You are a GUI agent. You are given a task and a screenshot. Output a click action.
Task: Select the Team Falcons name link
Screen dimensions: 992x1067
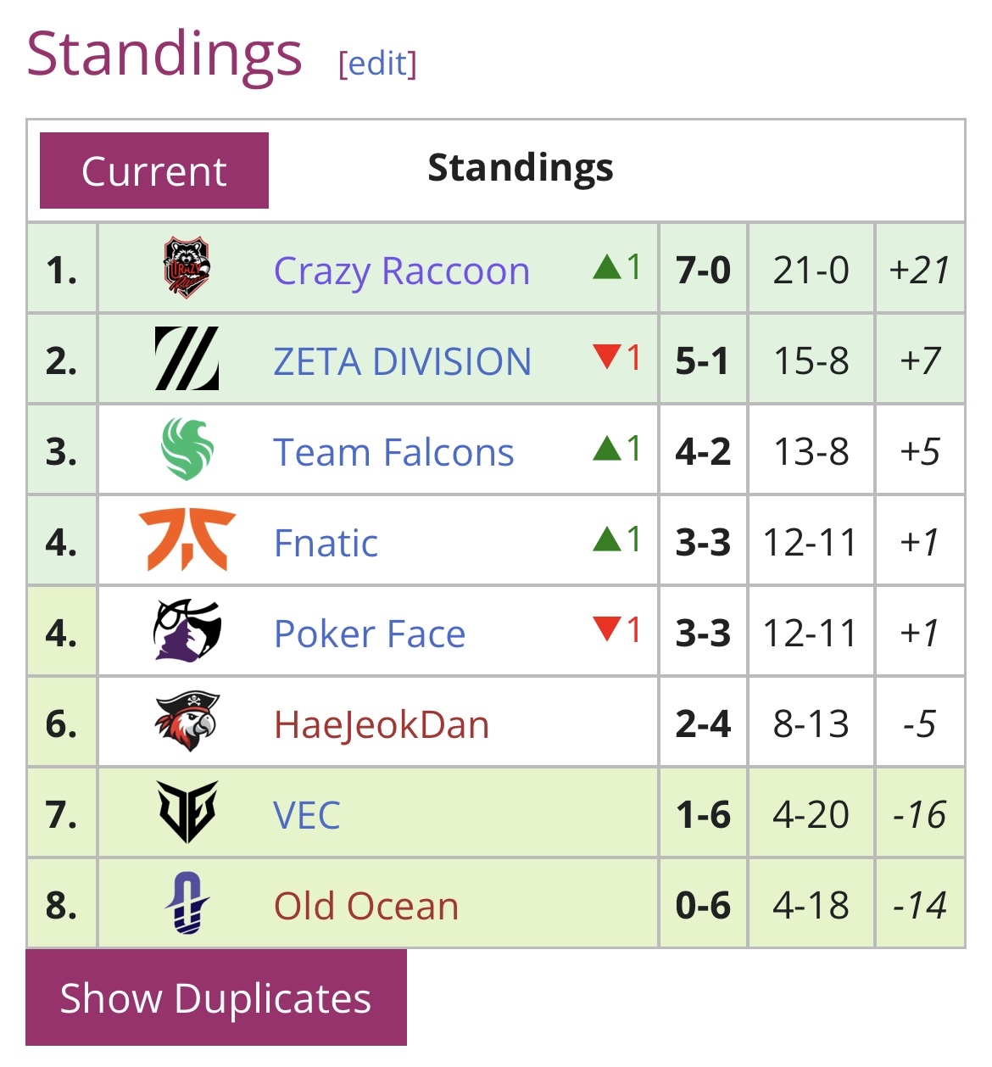pos(393,453)
